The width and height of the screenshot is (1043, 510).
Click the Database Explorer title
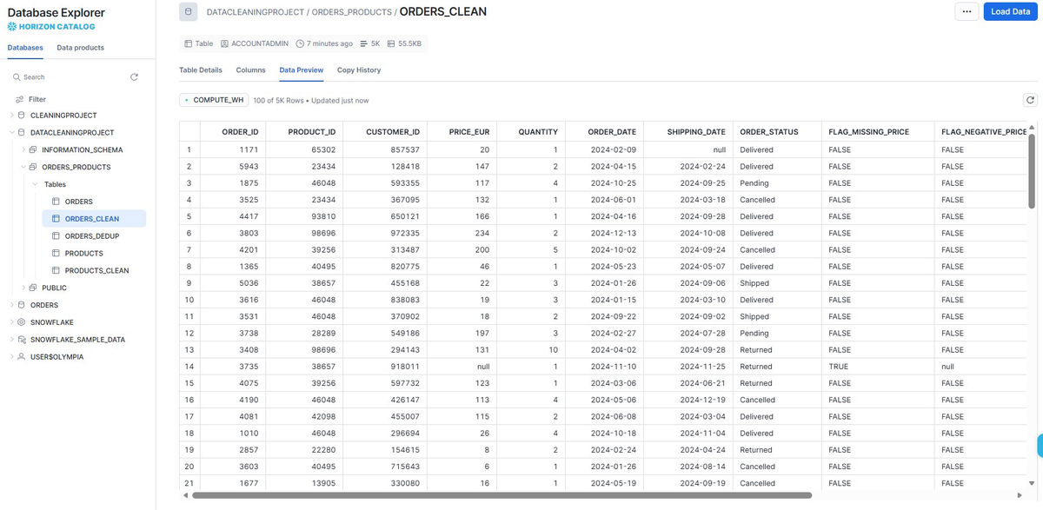click(56, 12)
